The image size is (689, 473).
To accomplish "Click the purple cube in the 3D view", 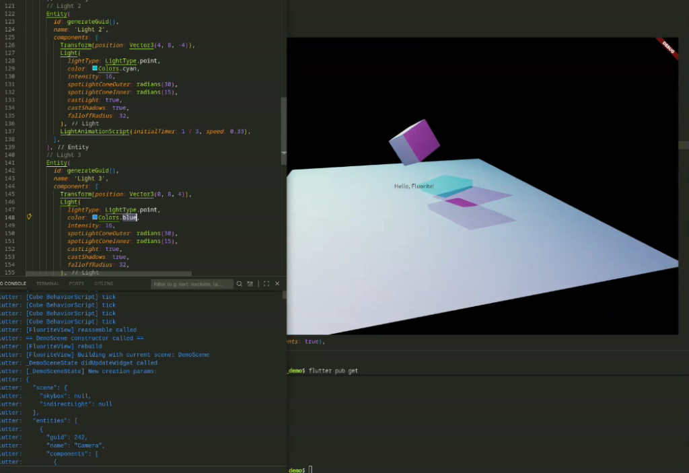I will (x=414, y=142).
